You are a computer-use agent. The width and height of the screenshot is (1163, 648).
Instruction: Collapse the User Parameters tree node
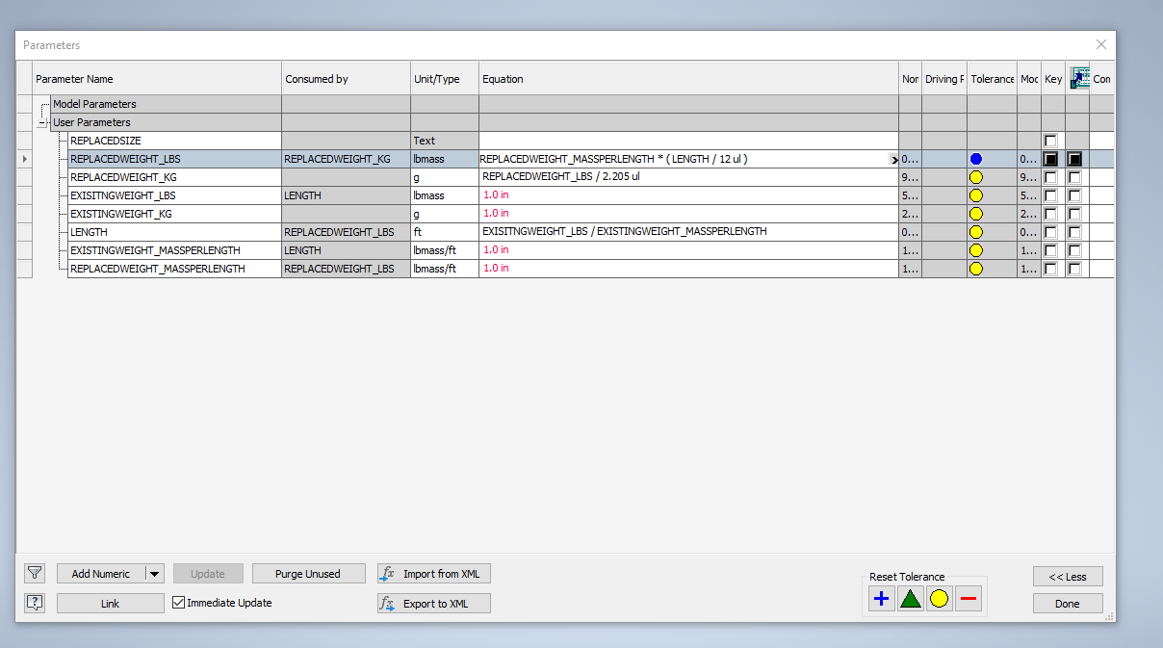click(x=42, y=122)
